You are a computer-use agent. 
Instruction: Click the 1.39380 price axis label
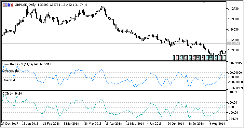click(233, 19)
